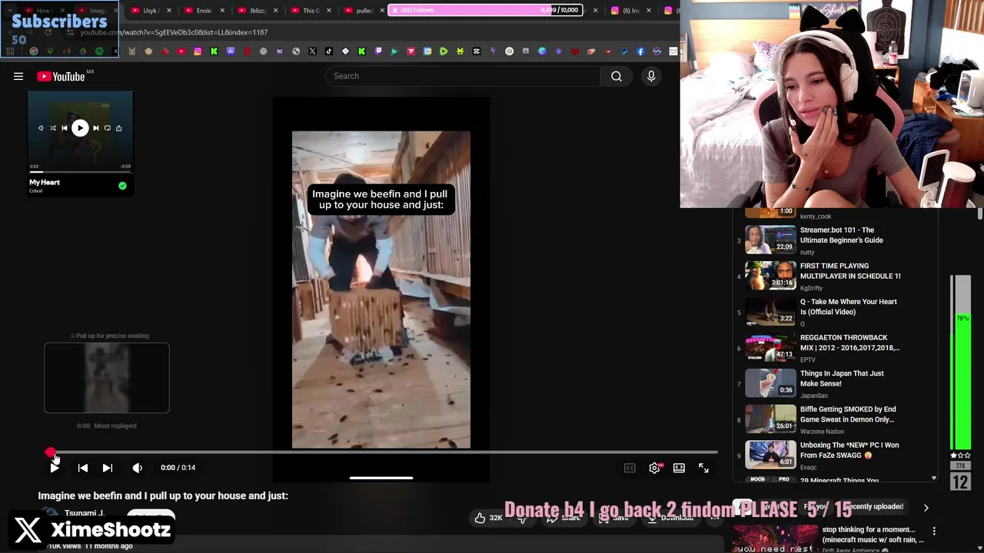The width and height of the screenshot is (984, 553).
Task: Select Unboxing The NEW PC thumbnail
Action: [x=770, y=454]
